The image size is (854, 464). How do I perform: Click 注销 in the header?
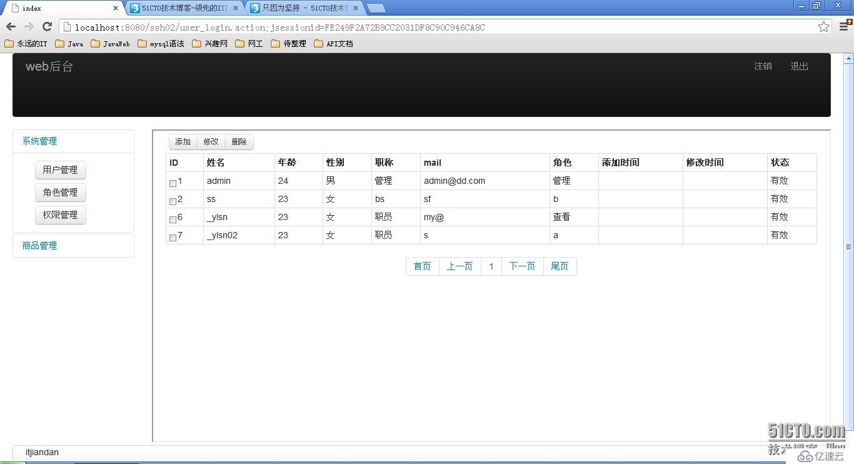pos(763,66)
